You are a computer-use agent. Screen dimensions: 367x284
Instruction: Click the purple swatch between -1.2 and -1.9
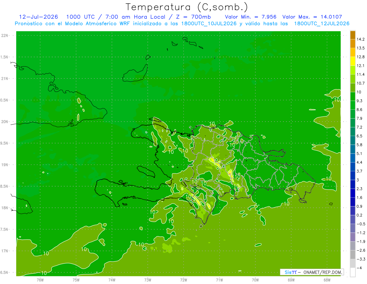click(353, 237)
